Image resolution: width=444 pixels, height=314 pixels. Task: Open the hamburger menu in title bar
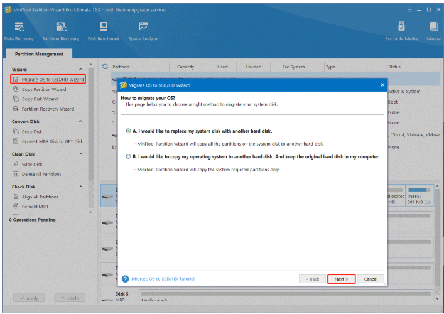point(409,9)
